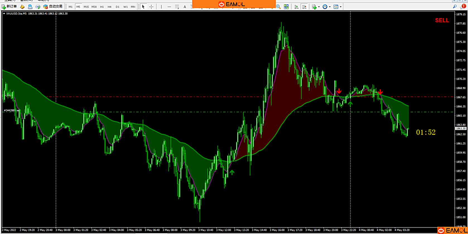Toggle AutoTrading (自动交易) button
Viewport: 468px width, 234px height.
point(53,6)
